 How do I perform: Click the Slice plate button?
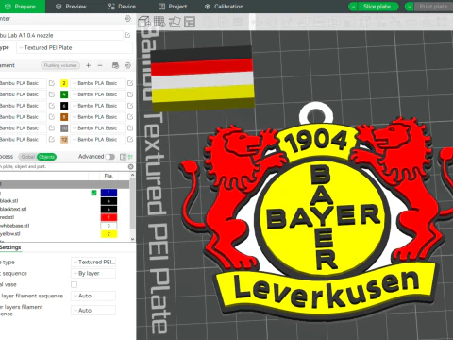377,7
